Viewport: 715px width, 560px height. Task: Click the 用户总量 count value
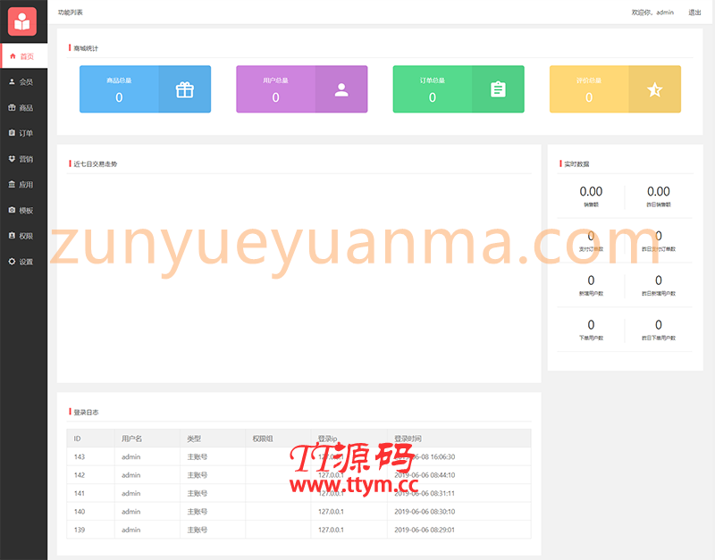[275, 97]
